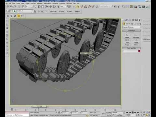The width and height of the screenshot is (156, 117).
Task: Restrict transform to X axis
Action: 8,16
